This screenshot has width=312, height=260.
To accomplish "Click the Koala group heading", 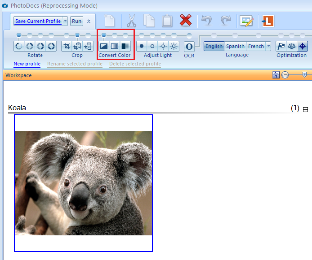I will pos(17,108).
